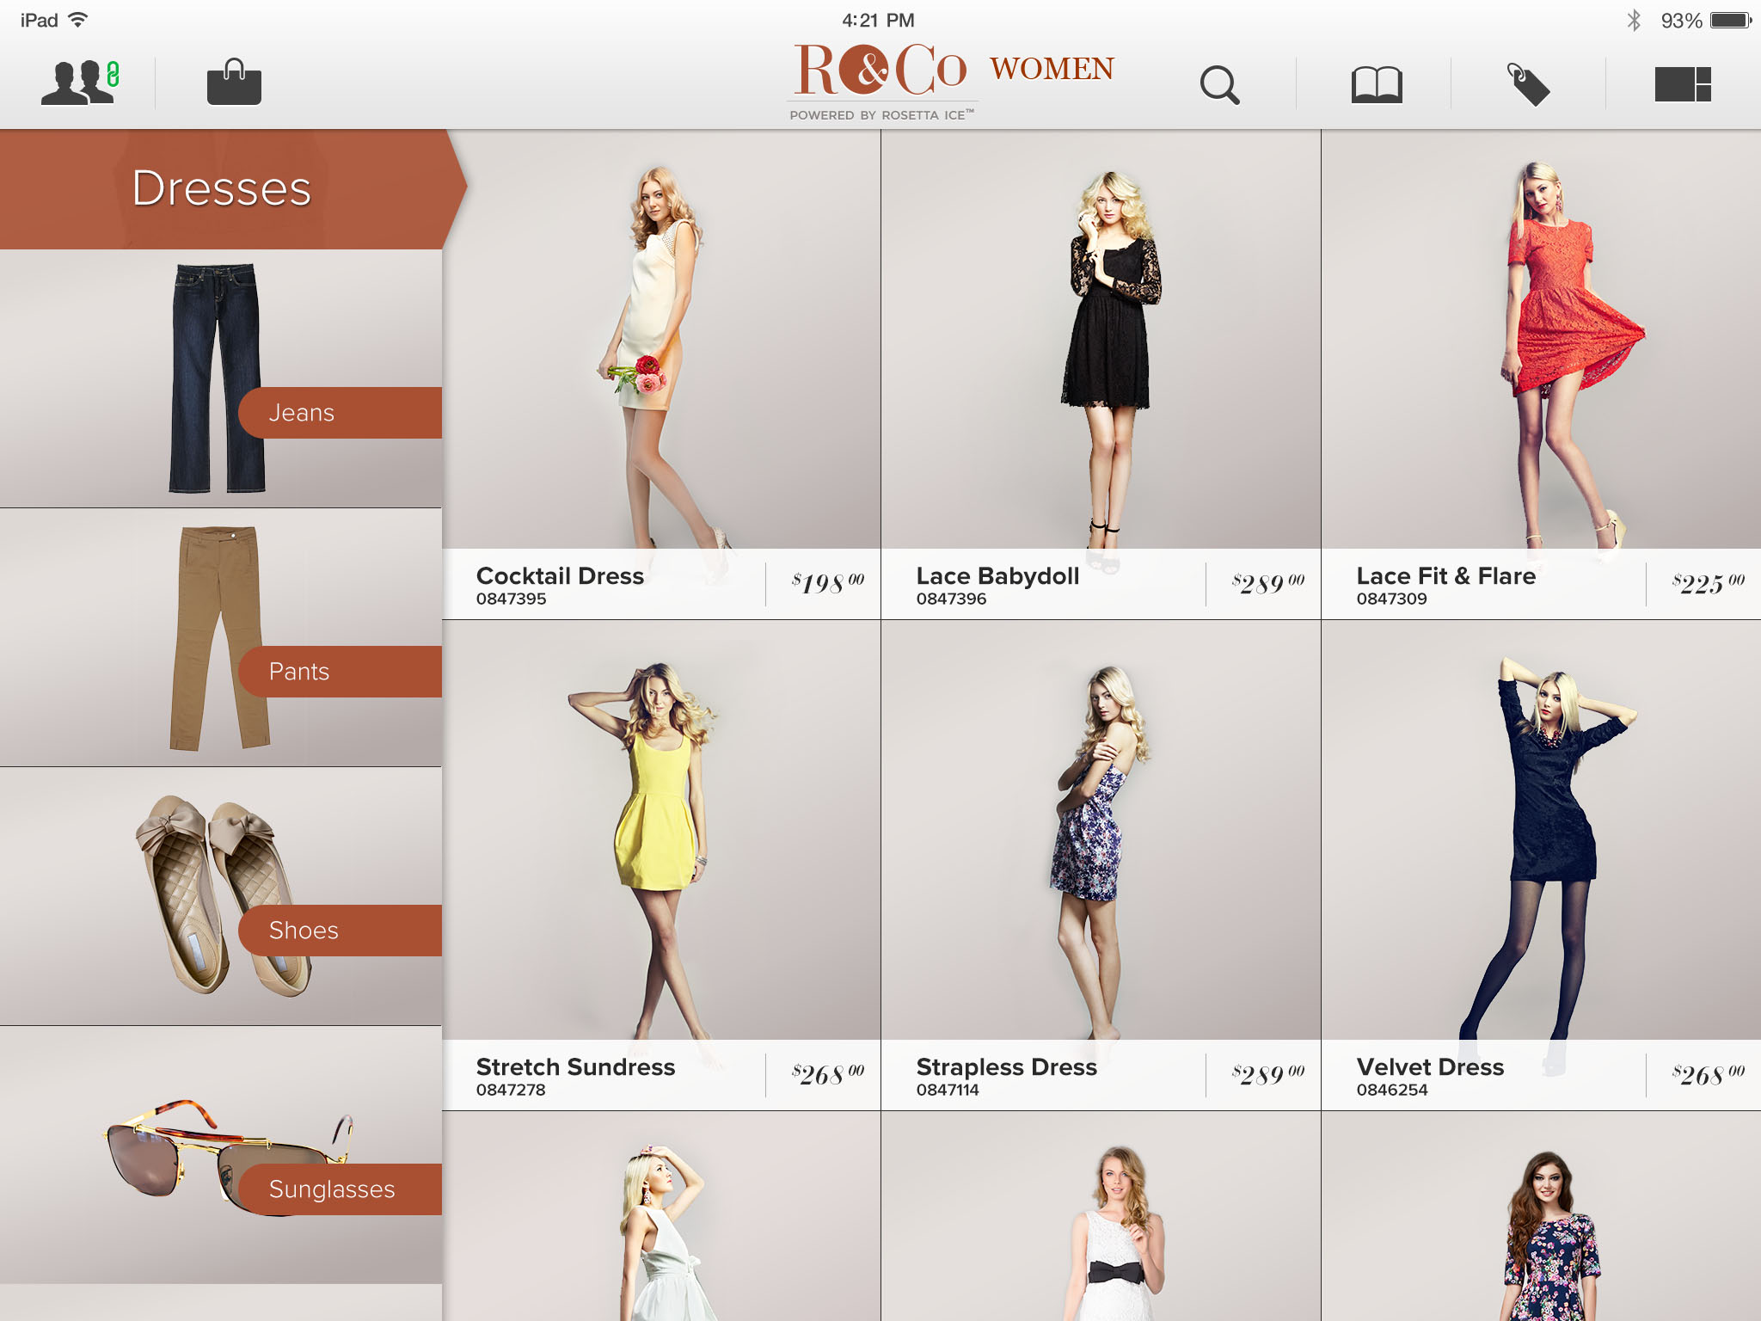This screenshot has width=1761, height=1321.
Task: Select the Lace Babydoll product title
Action: pos(997,576)
